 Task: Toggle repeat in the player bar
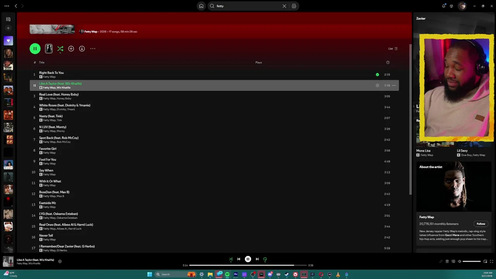pos(265,259)
